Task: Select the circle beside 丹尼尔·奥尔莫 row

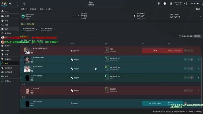Action: coord(21,69)
